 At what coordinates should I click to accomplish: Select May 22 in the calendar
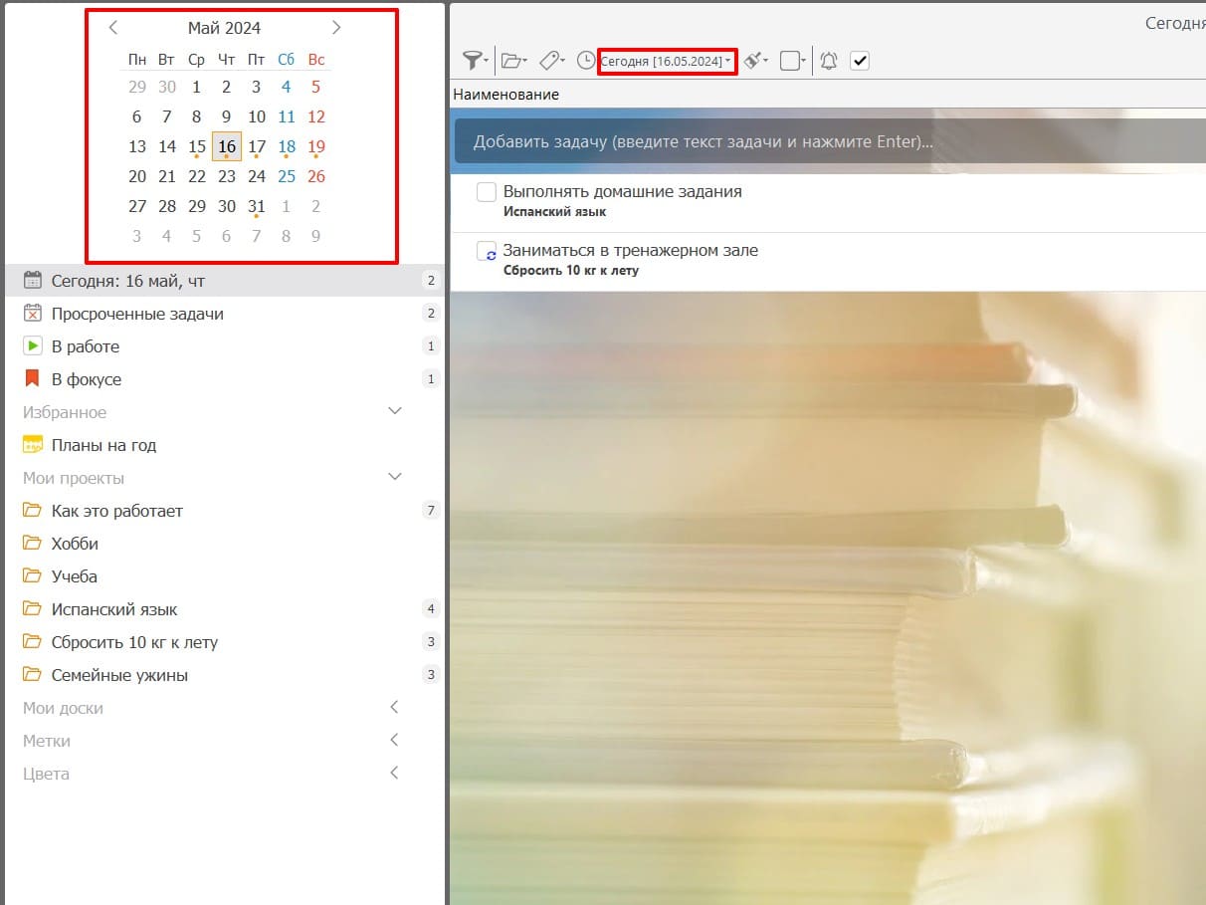197,176
